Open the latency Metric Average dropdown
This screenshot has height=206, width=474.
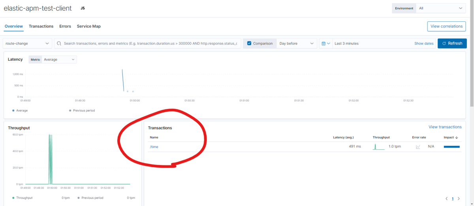pos(59,60)
